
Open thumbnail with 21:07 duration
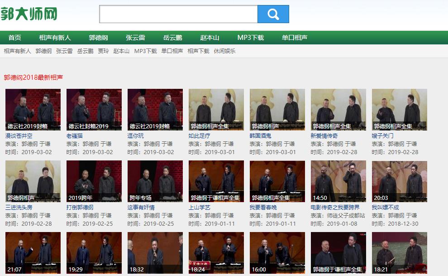click(x=33, y=253)
